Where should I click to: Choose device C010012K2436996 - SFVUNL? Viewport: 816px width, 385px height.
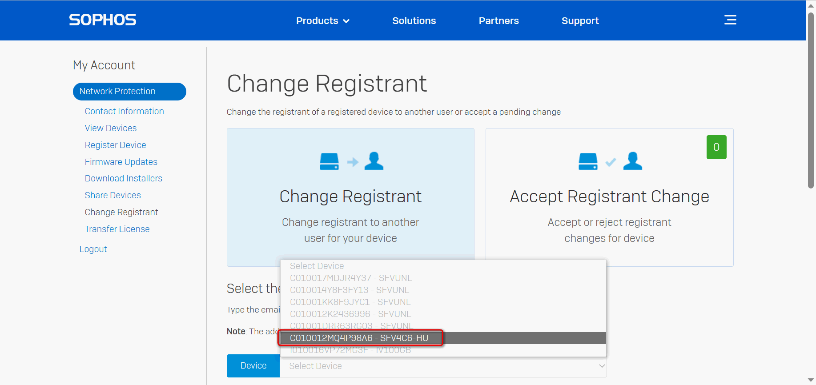point(443,314)
